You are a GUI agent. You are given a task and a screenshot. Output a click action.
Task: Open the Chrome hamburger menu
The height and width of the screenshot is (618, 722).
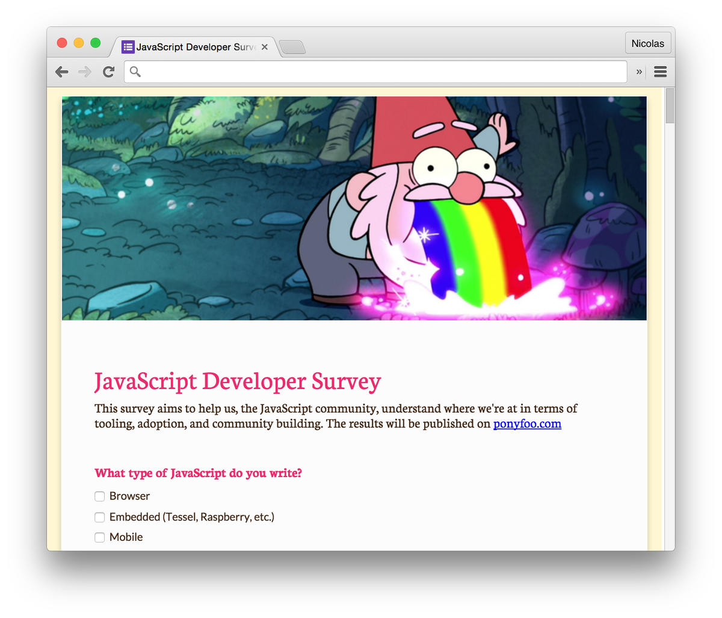[660, 72]
